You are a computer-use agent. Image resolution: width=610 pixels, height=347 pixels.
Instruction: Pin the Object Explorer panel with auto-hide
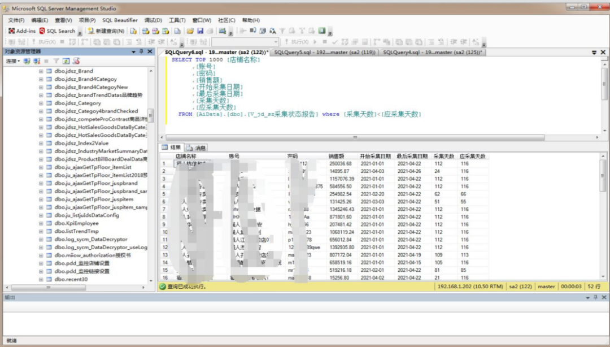141,51
